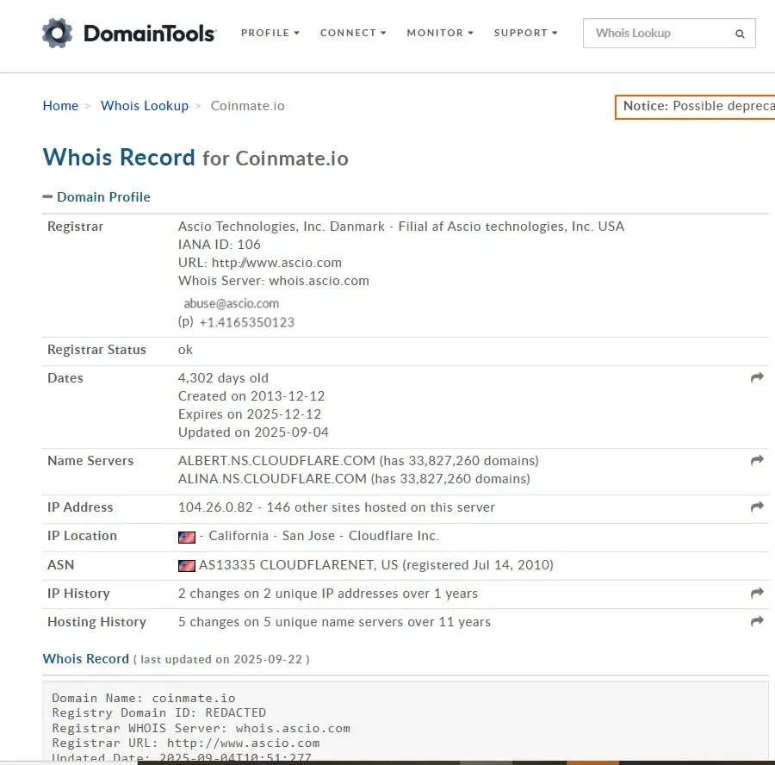Click the Expires on 2025-12-12 date
The height and width of the screenshot is (765, 775).
[x=250, y=414]
